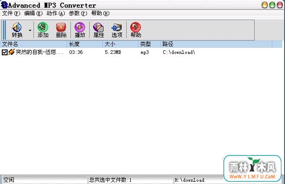Sort by the 长度 column header

(85, 44)
